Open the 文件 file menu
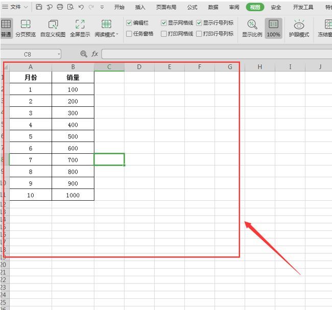The width and height of the screenshot is (332, 310). tap(15, 7)
